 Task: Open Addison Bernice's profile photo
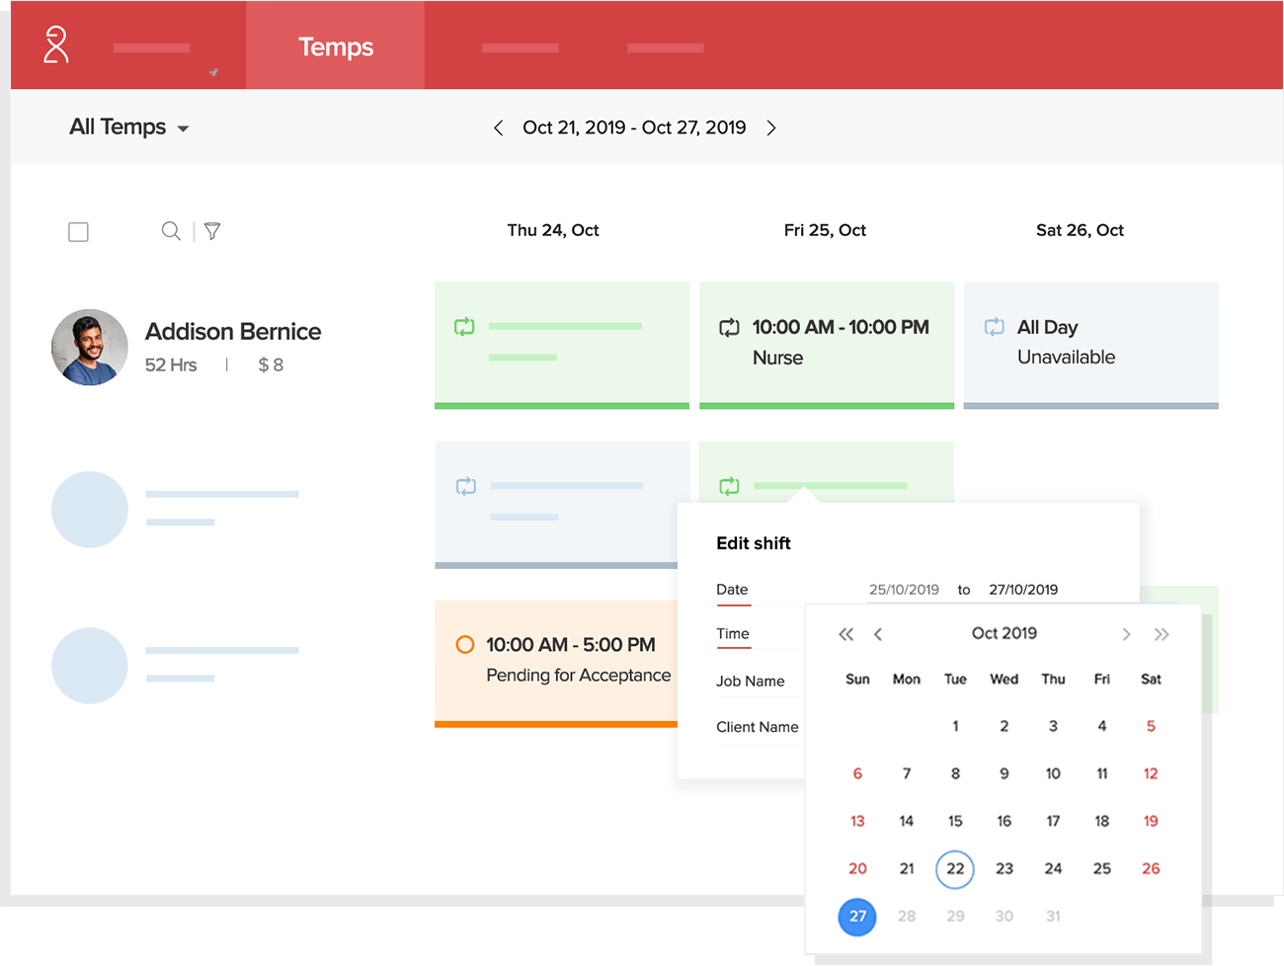click(x=90, y=348)
